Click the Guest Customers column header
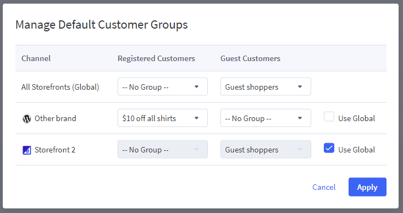Viewport: 403px width, 213px height. click(x=250, y=58)
